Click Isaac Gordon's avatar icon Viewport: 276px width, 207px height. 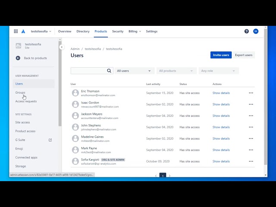(75, 104)
